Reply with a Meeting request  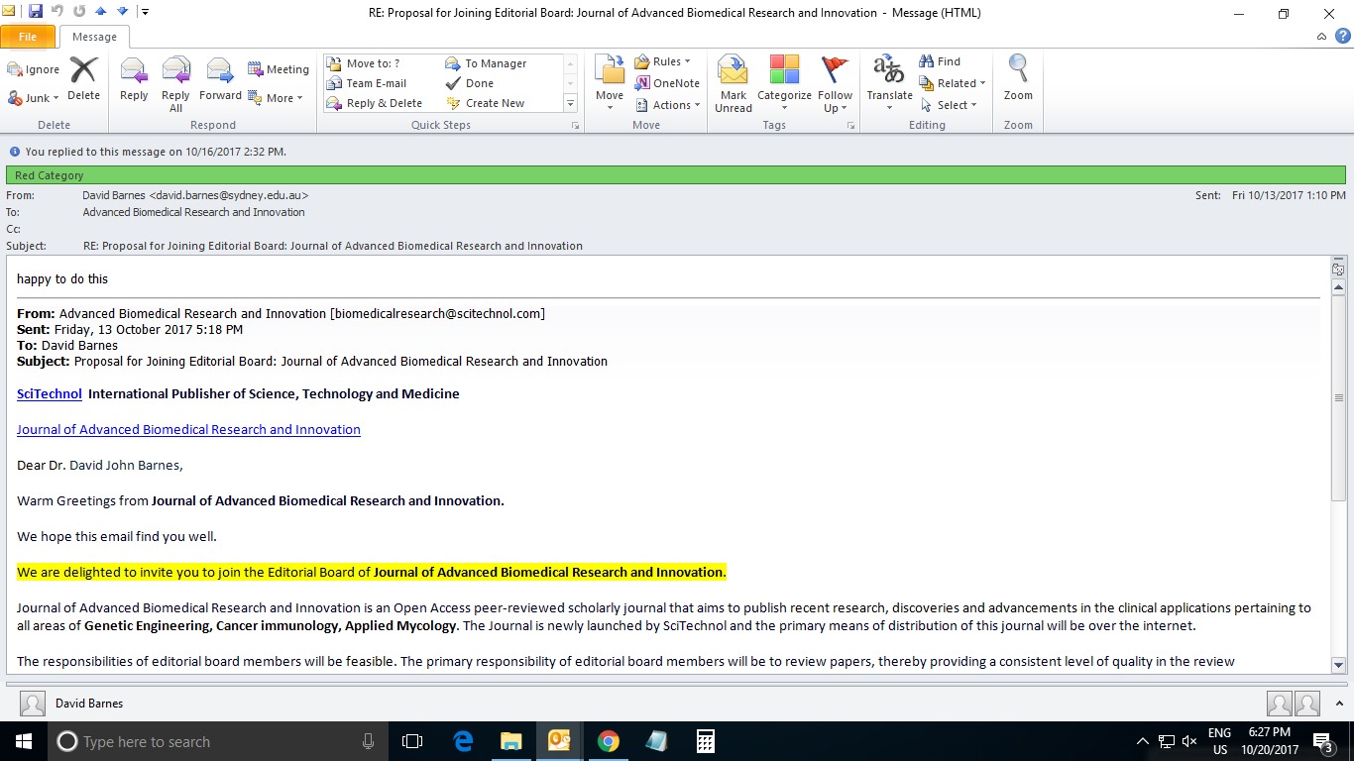coord(279,69)
